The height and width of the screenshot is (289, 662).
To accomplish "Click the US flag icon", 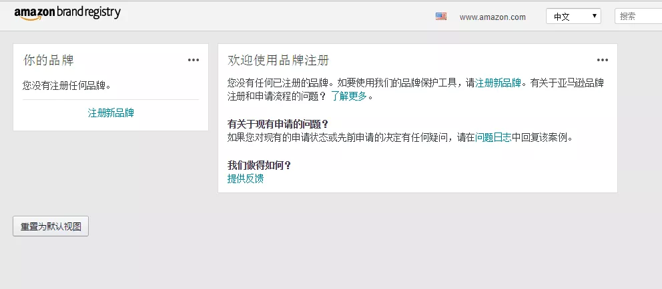I will 441,17.
